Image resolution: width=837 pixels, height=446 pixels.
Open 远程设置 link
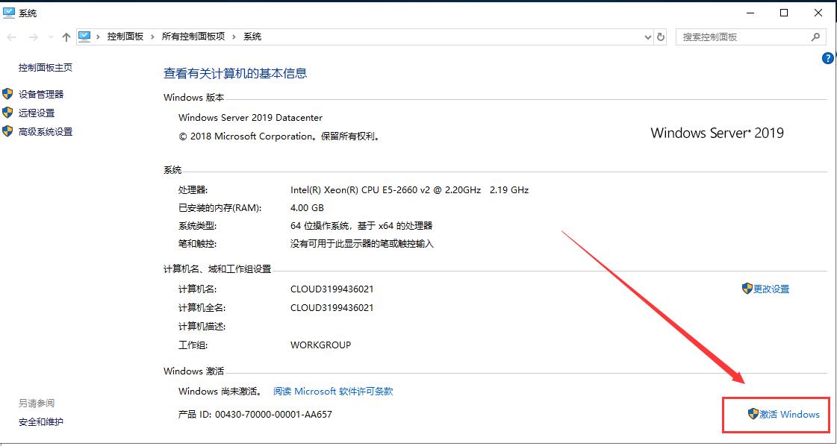37,113
